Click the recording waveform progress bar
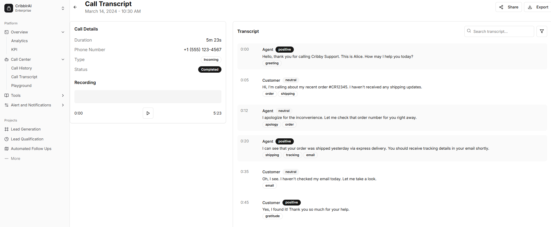This screenshot has width=551, height=227. tap(148, 96)
